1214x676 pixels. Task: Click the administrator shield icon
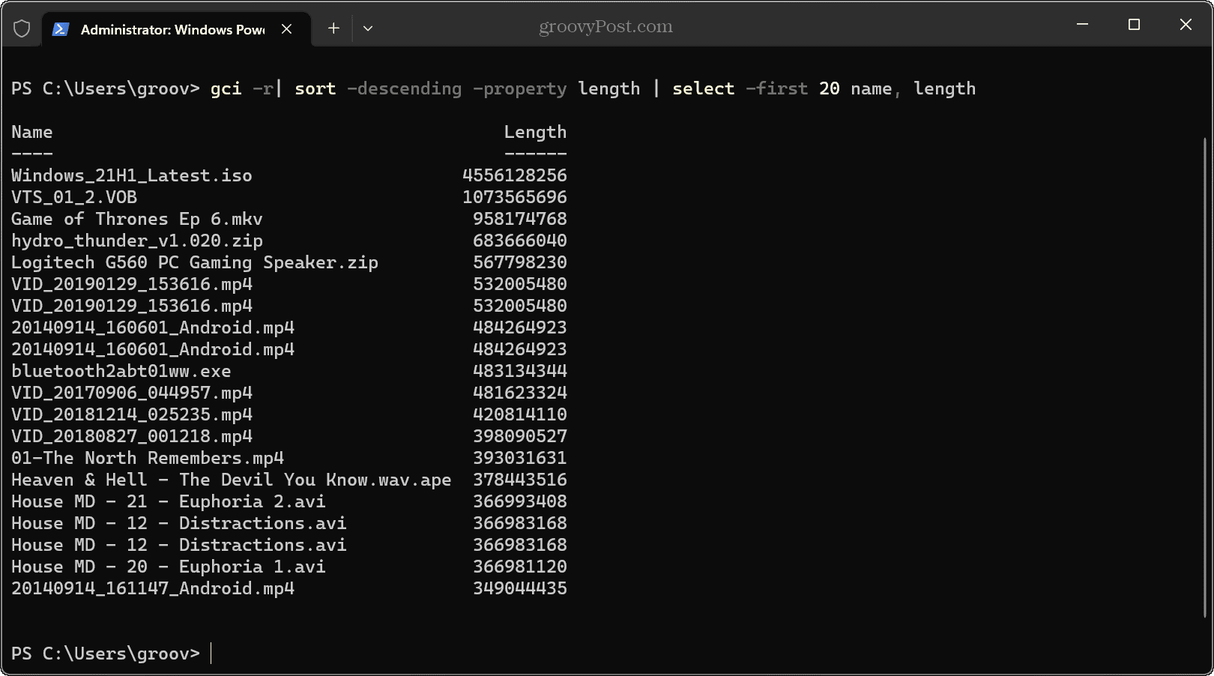coord(22,28)
